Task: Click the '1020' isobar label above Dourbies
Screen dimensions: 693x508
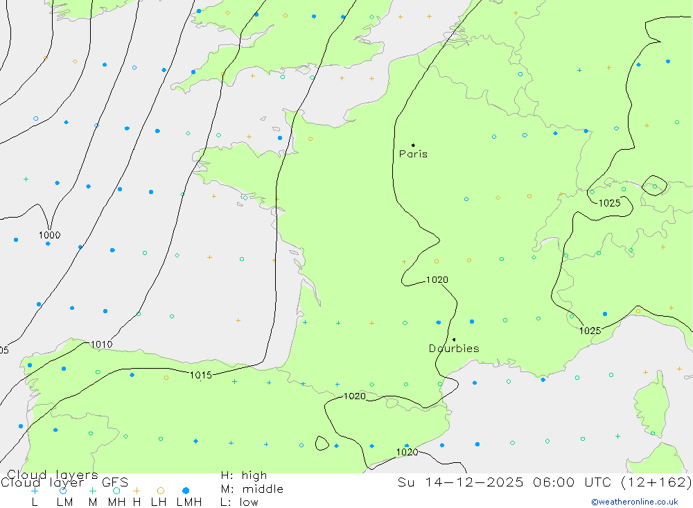Action: 437,280
